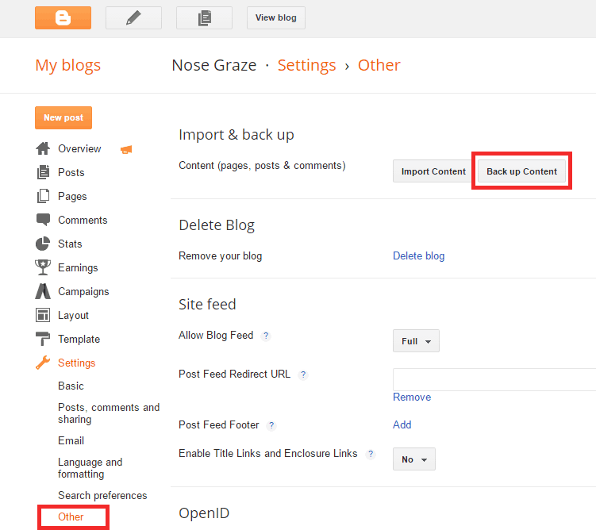Screen dimensions: 596x530
Task: Click the megaphone icon beside Overview
Action: pyautogui.click(x=126, y=149)
